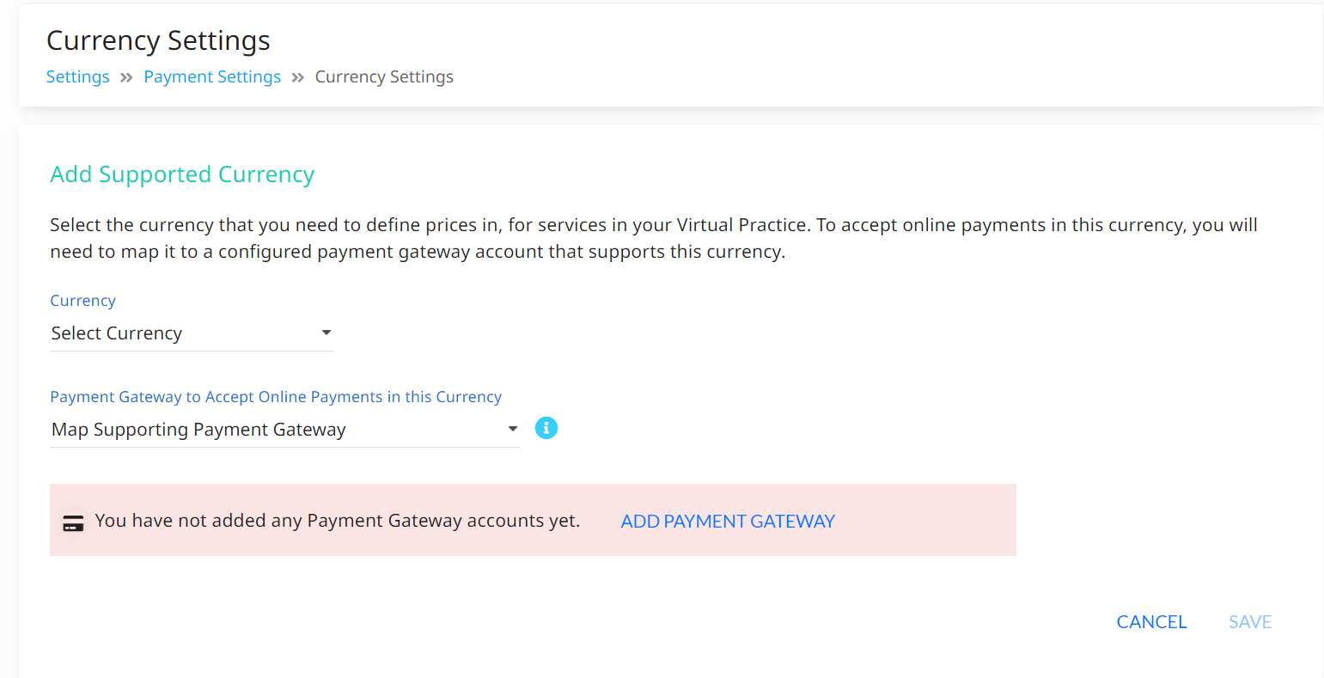Viewport: 1324px width, 678px height.
Task: Click the 'You have not added any Payment Gateway' message
Action: 338,521
